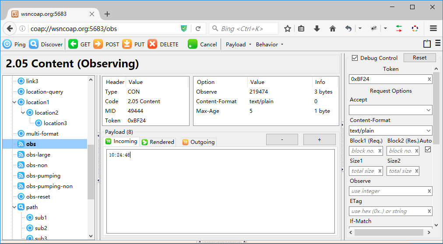The width and height of the screenshot is (443, 244).
Task: Open a new browser tab
Action: point(107,14)
